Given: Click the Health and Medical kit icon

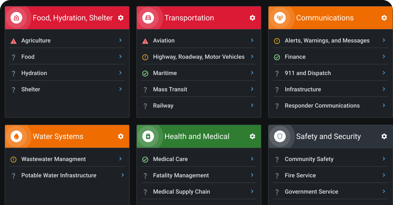Looking at the screenshot, I should click(148, 136).
